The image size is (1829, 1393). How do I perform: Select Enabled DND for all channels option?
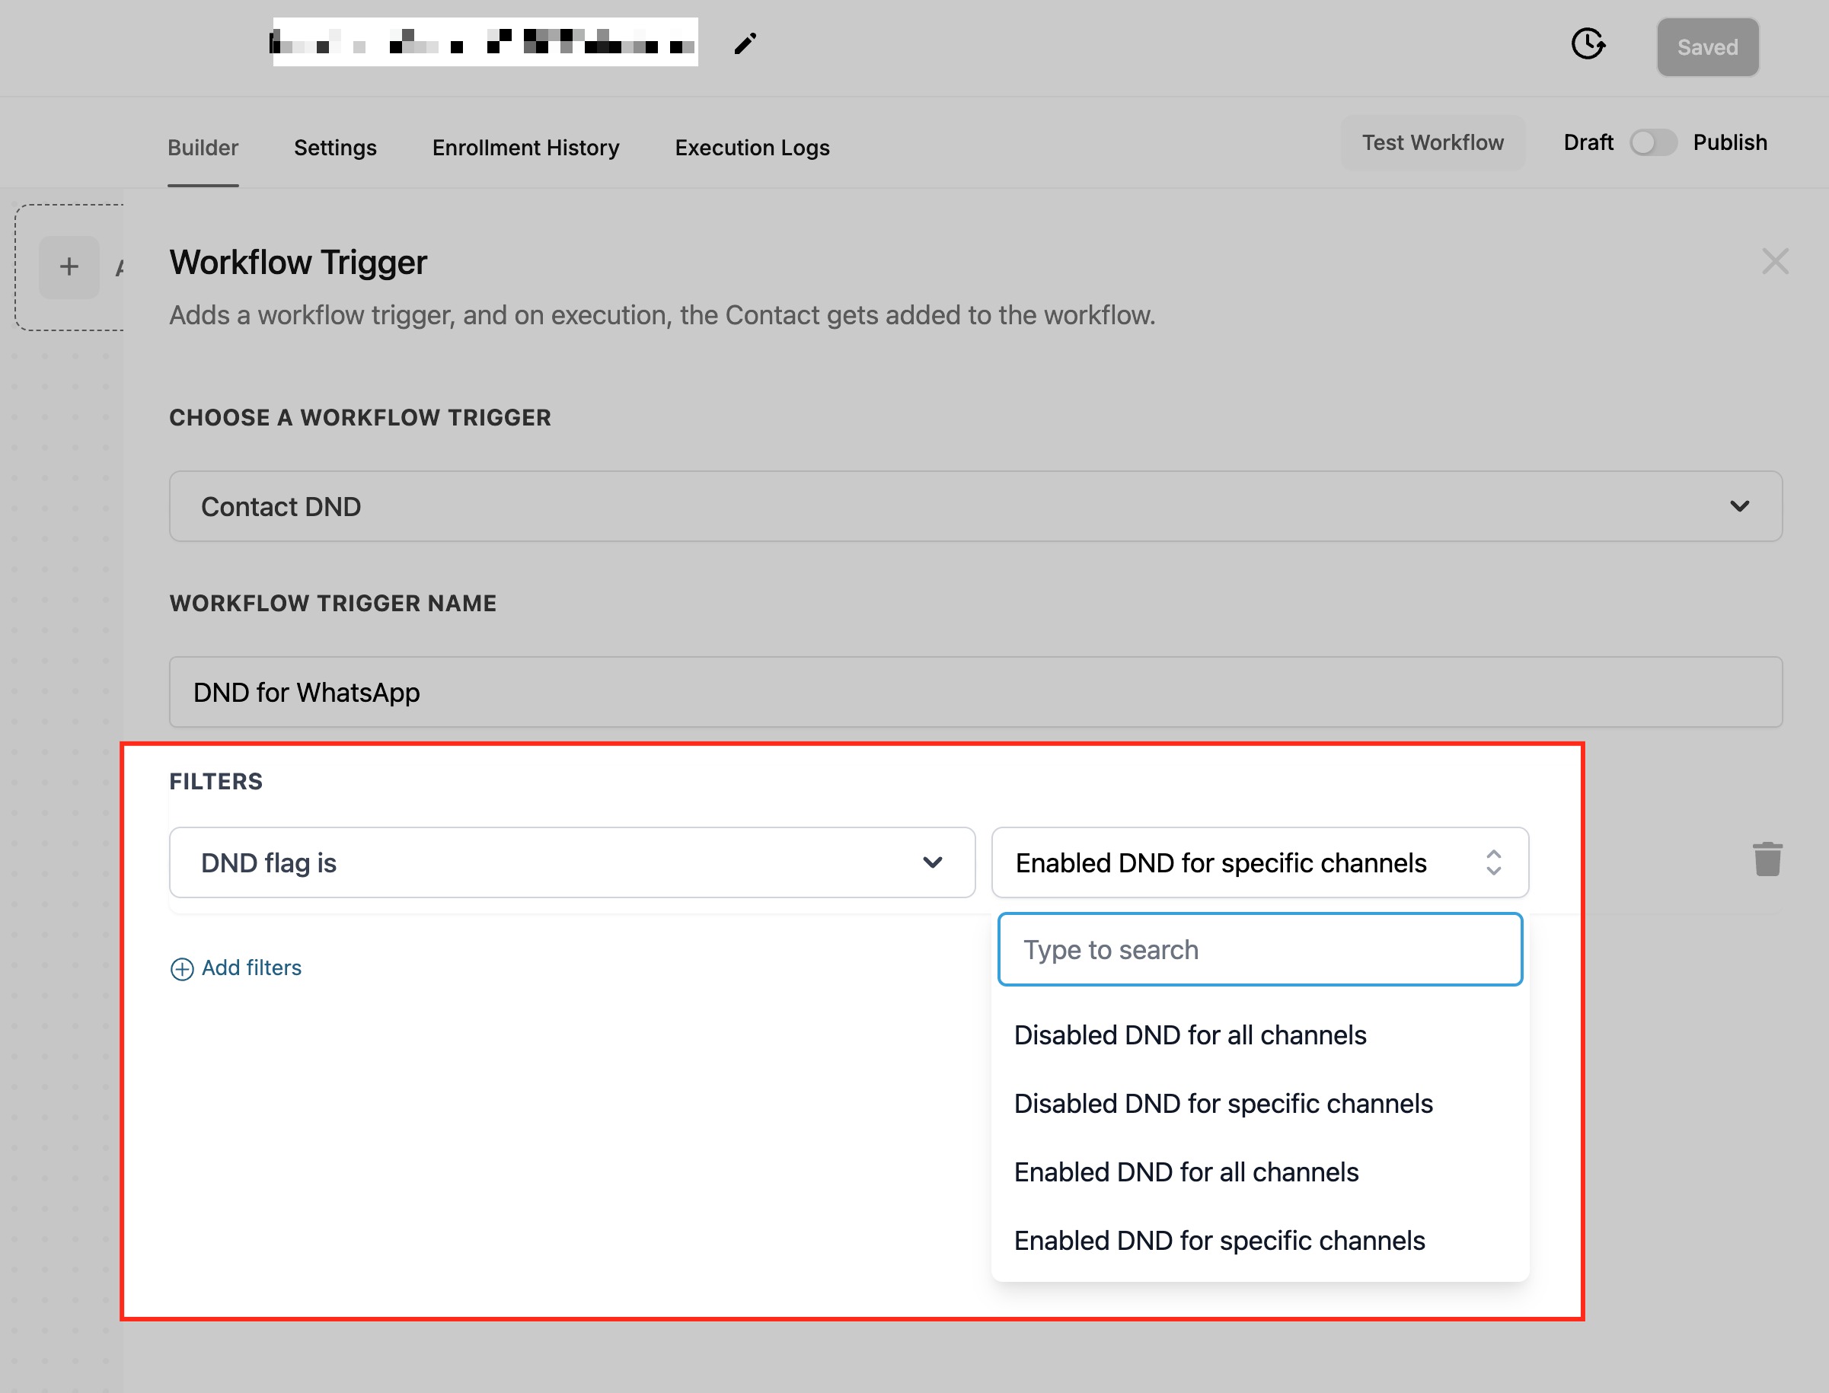pos(1186,1172)
